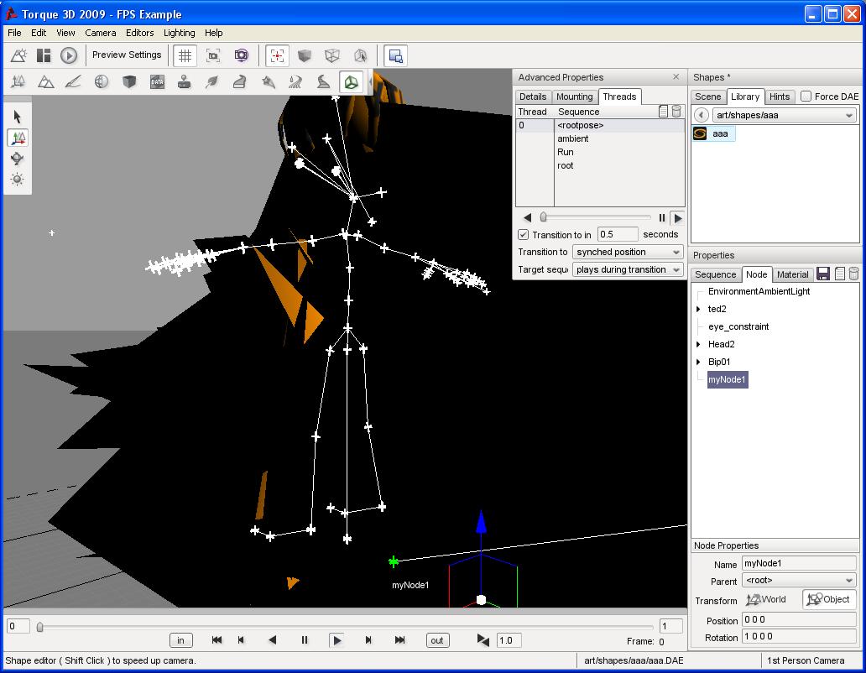Switch to the Hints tab
The width and height of the screenshot is (866, 673).
[x=780, y=97]
